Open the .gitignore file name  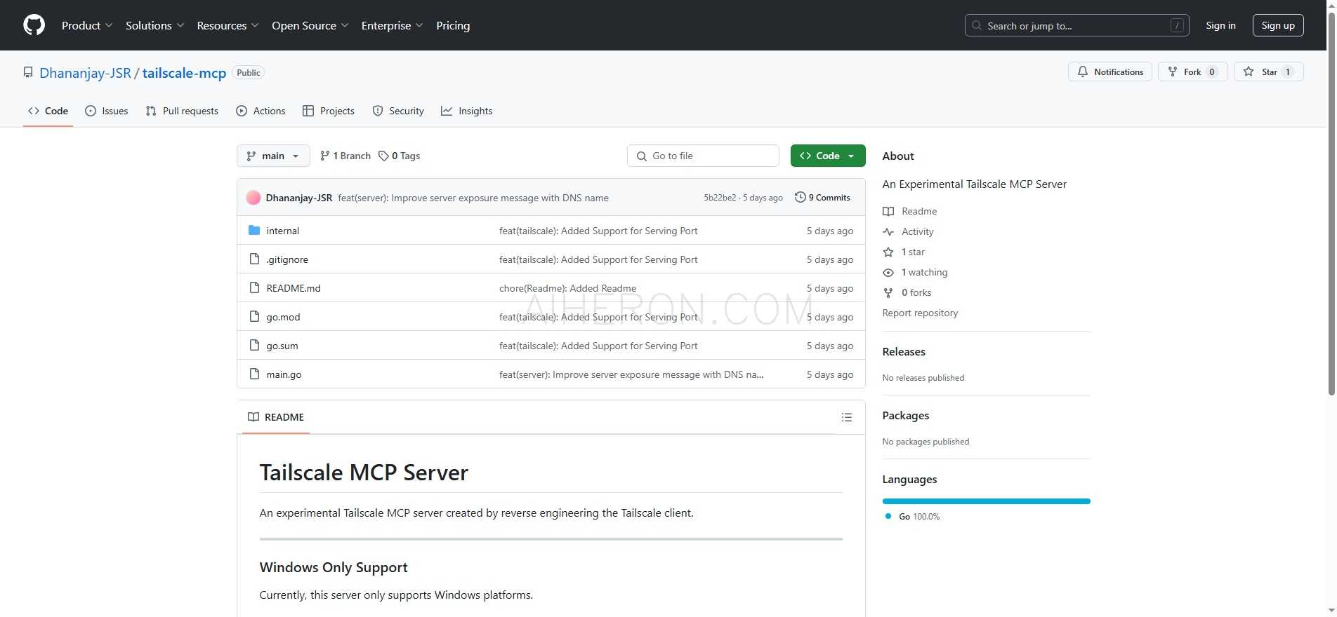pyautogui.click(x=287, y=259)
